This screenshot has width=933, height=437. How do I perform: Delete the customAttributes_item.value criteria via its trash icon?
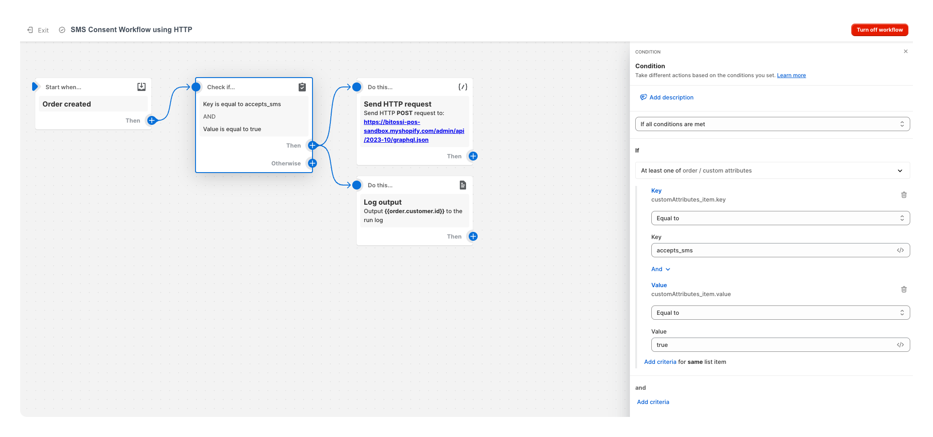coord(904,289)
